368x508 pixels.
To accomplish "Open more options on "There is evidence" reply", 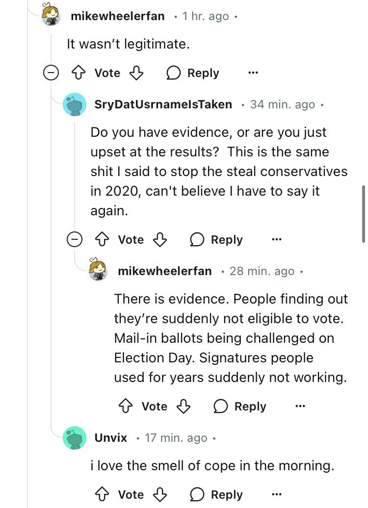I will [300, 406].
